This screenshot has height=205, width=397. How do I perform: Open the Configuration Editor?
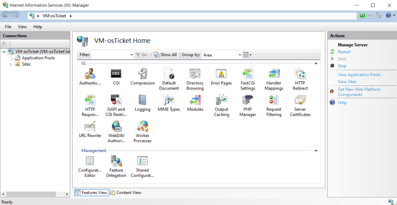[x=90, y=167]
